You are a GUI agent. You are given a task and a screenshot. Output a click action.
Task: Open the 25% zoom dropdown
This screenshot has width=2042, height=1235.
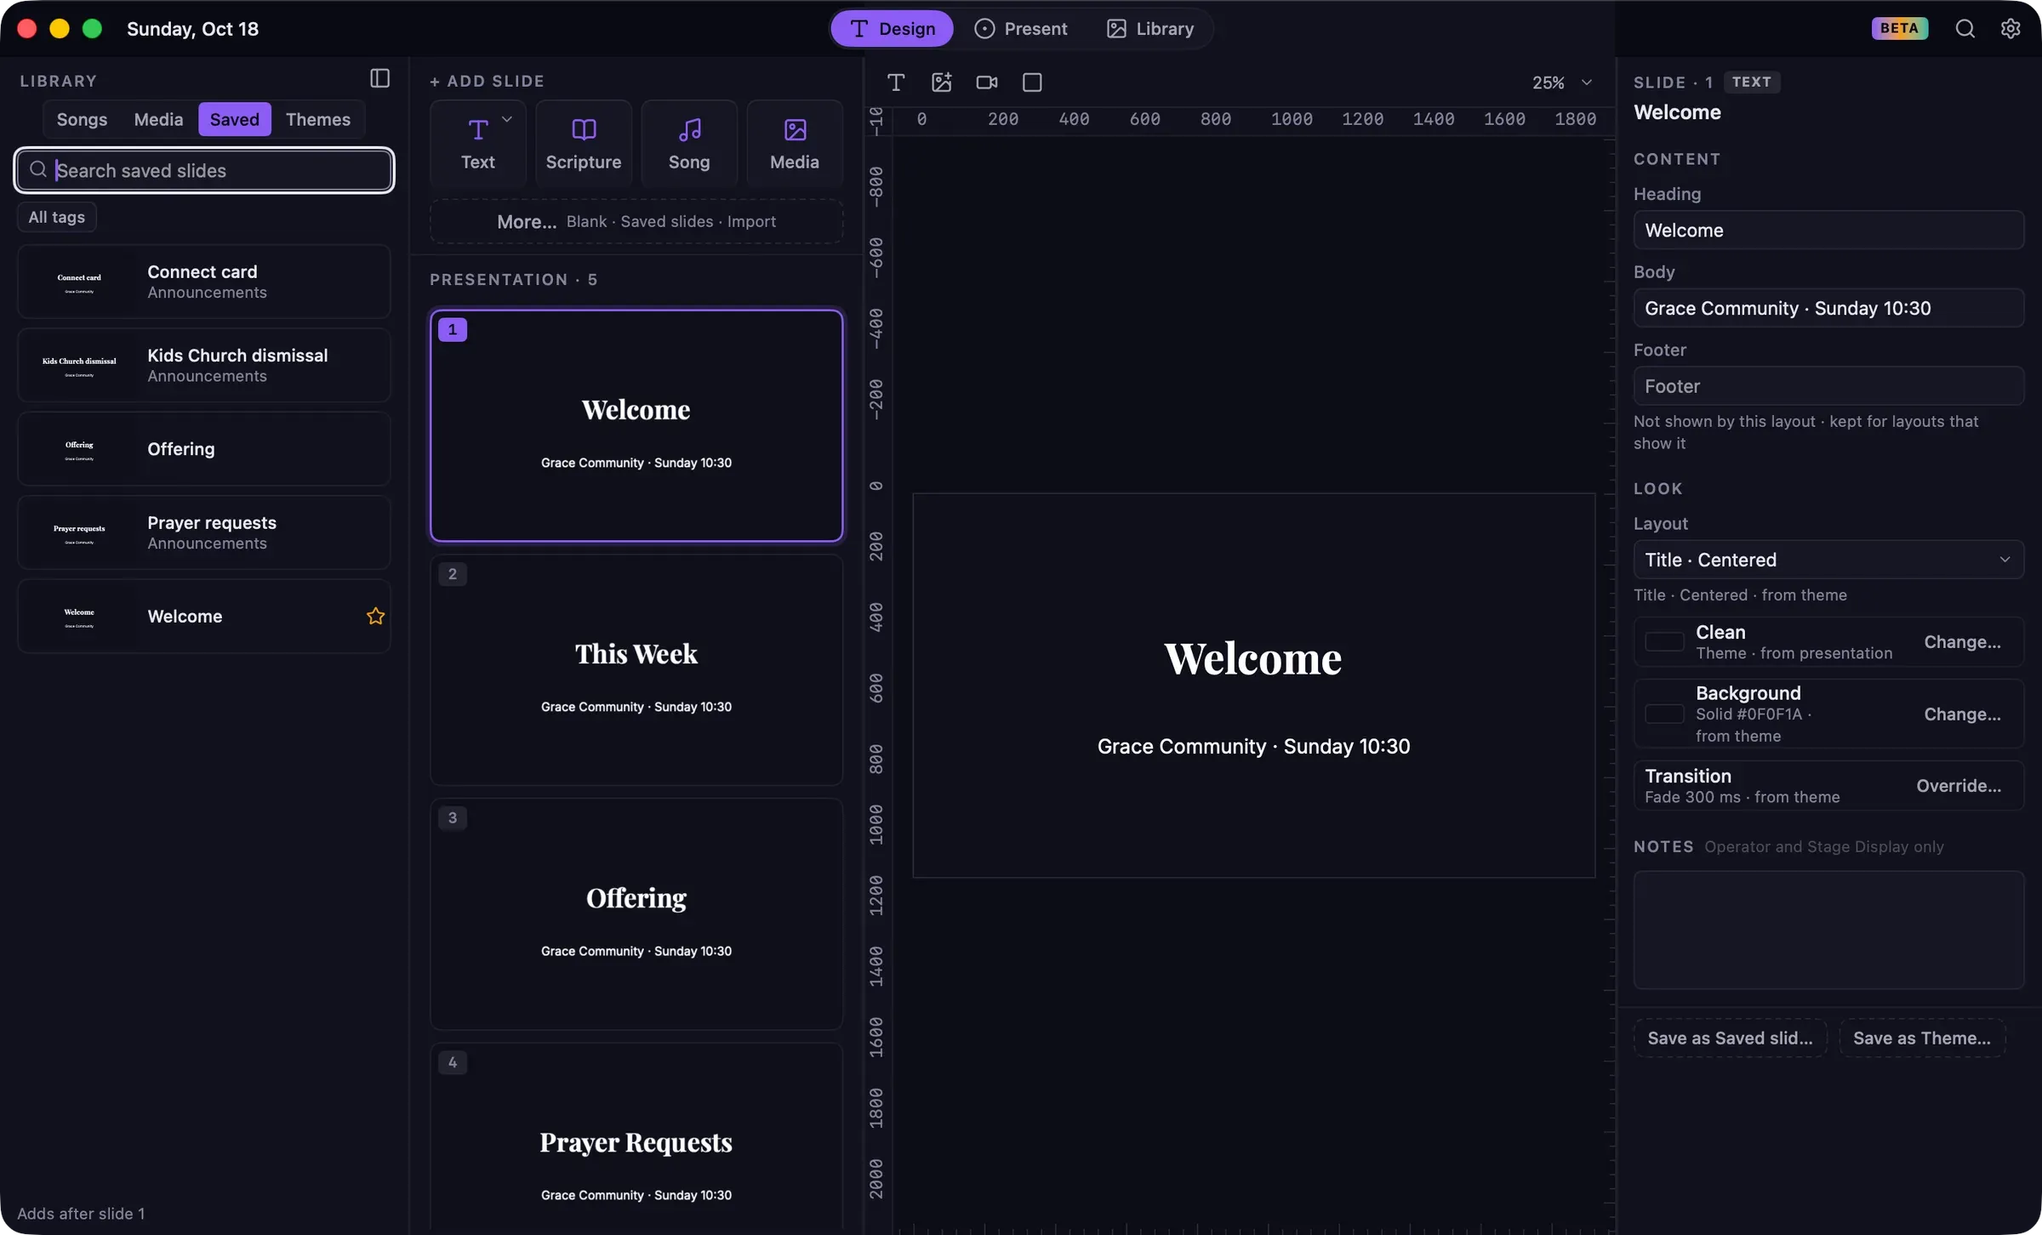click(x=1562, y=83)
